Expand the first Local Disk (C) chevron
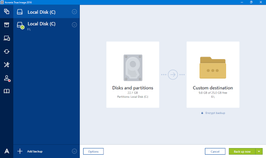266x158 pixels. coord(74,12)
